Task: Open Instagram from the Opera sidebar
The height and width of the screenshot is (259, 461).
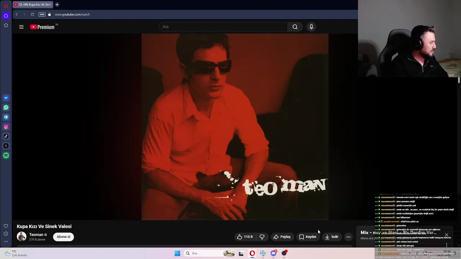Action: pos(6,127)
